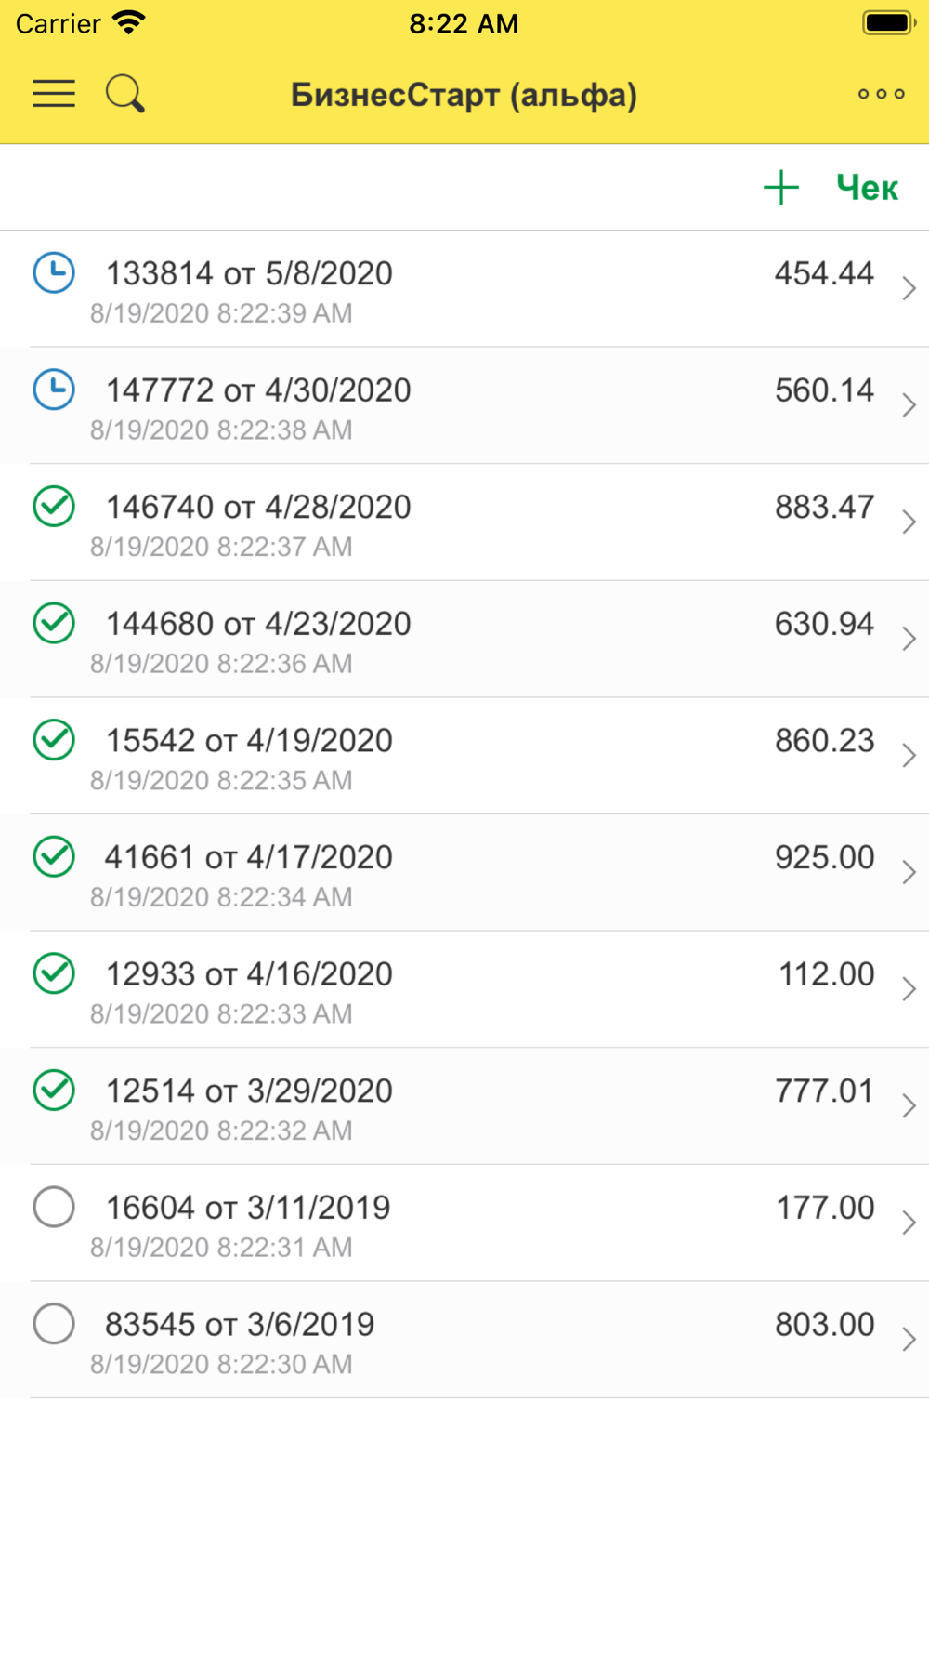Open the chevron for receipt 12933
Image resolution: width=929 pixels, height=1653 pixels.
tap(909, 989)
